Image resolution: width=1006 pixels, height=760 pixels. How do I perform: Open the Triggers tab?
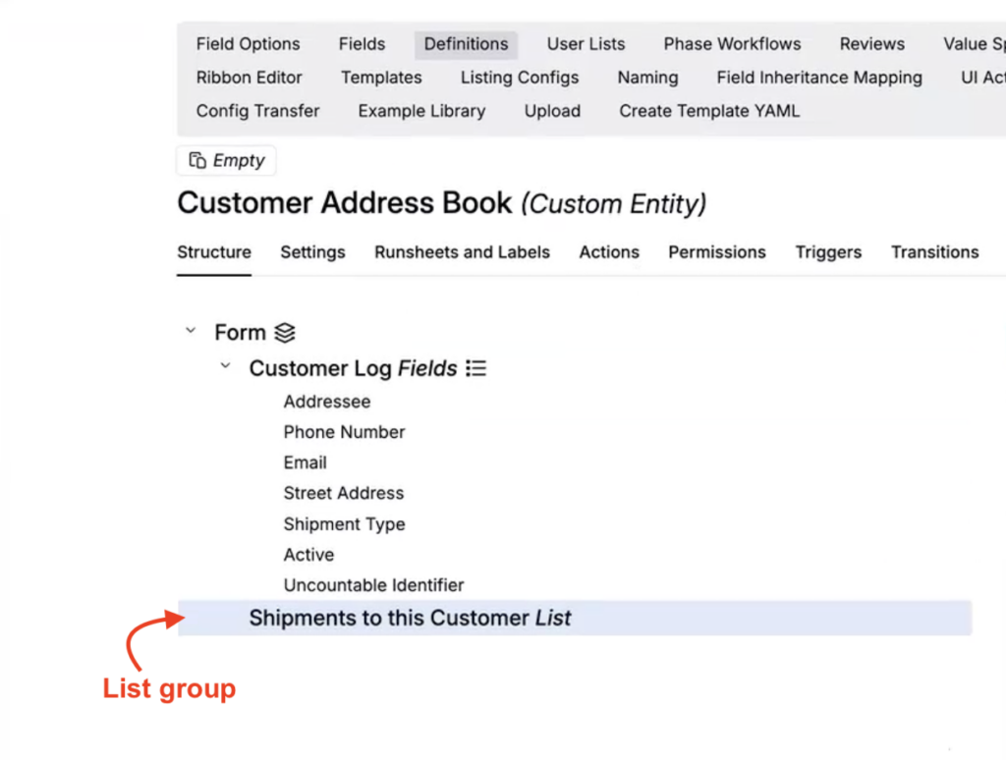tap(827, 252)
